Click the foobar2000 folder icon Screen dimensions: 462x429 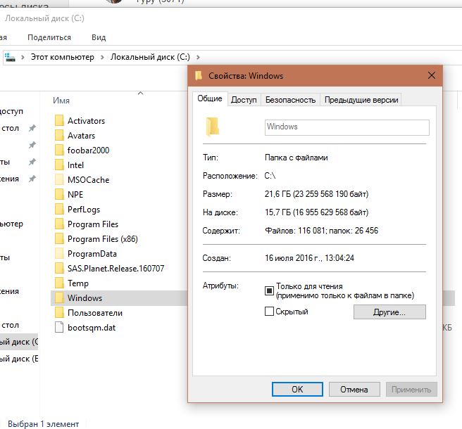click(x=59, y=150)
